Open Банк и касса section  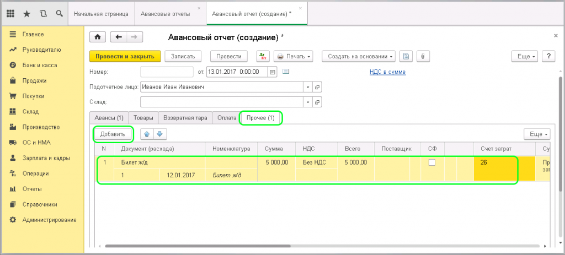[38, 65]
